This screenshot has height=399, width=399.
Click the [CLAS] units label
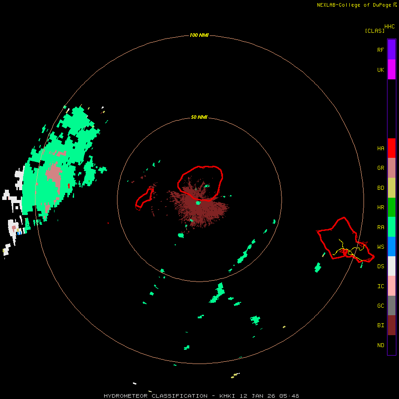[x=375, y=31]
